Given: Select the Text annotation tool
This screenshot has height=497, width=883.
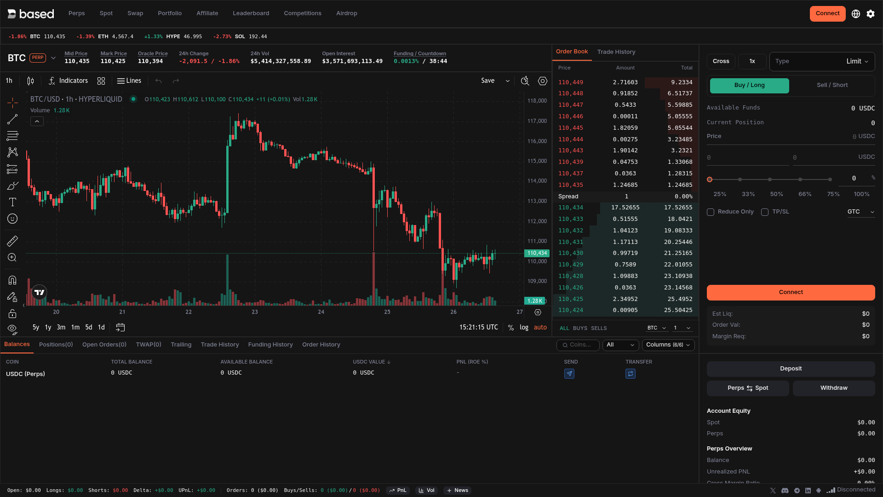Looking at the screenshot, I should tap(12, 202).
